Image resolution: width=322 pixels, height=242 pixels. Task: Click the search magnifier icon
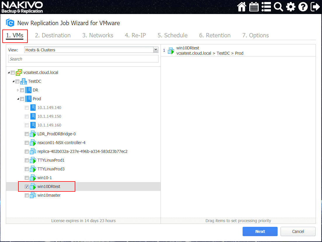[278, 6]
